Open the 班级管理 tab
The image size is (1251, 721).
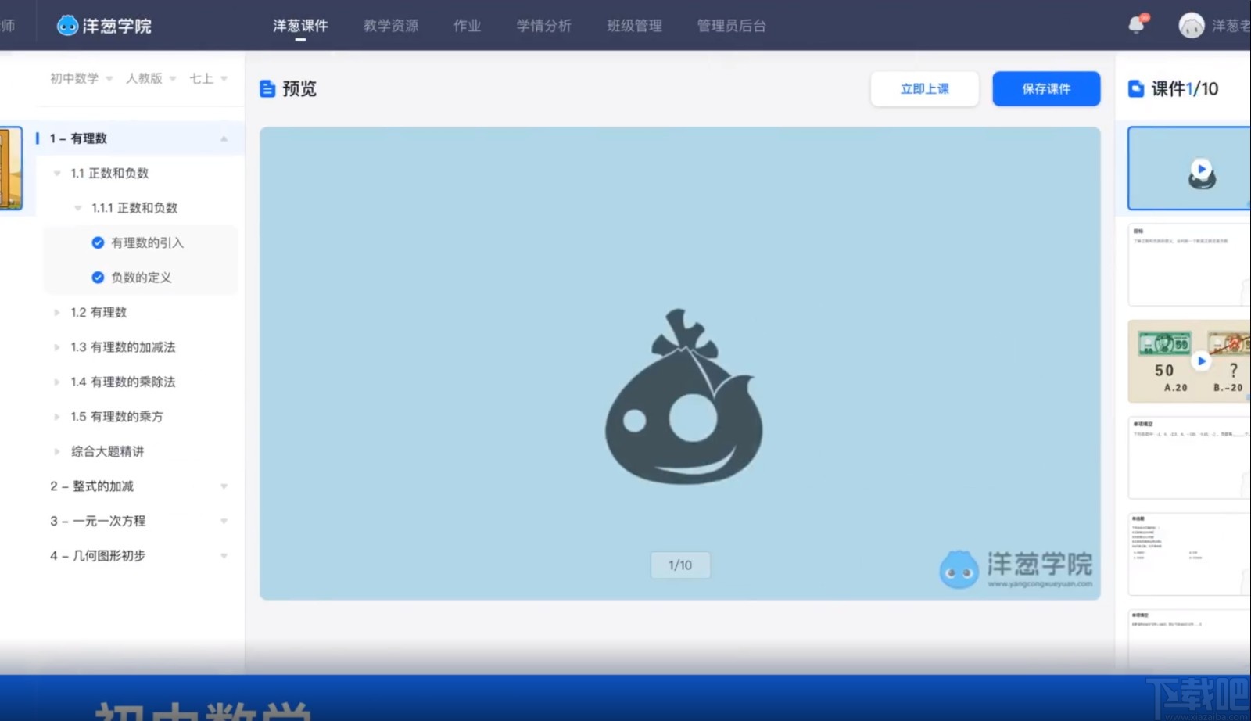click(635, 26)
